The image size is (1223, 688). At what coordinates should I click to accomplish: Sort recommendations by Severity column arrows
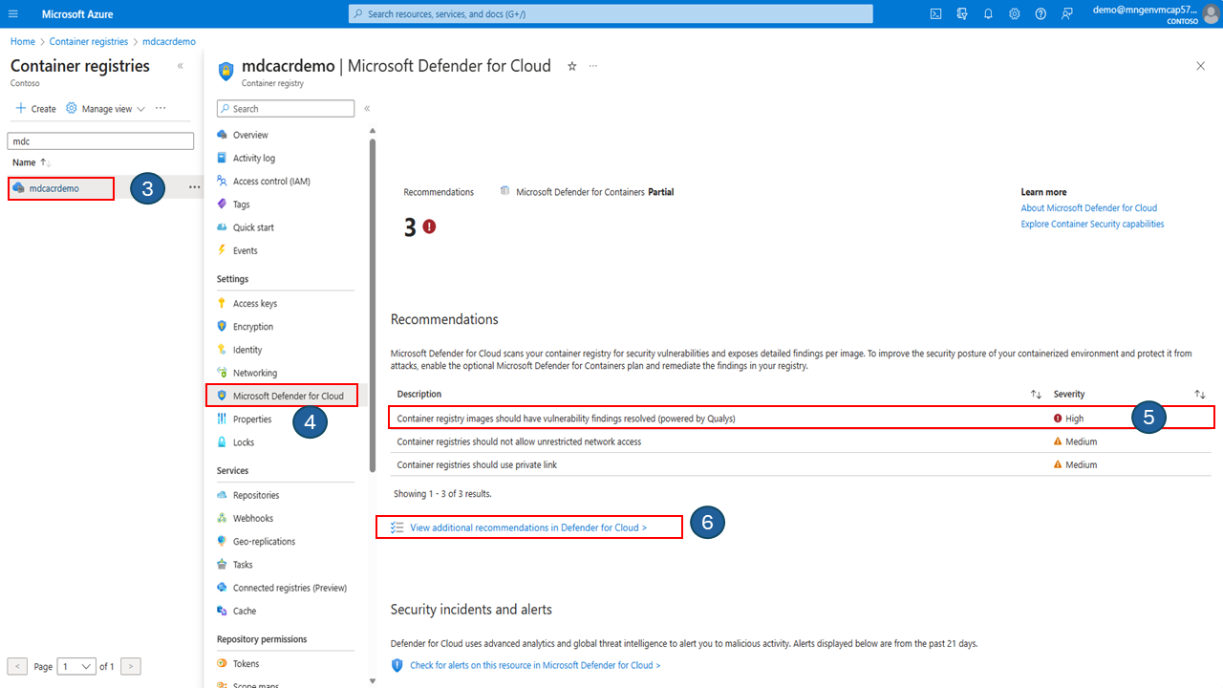(1200, 394)
